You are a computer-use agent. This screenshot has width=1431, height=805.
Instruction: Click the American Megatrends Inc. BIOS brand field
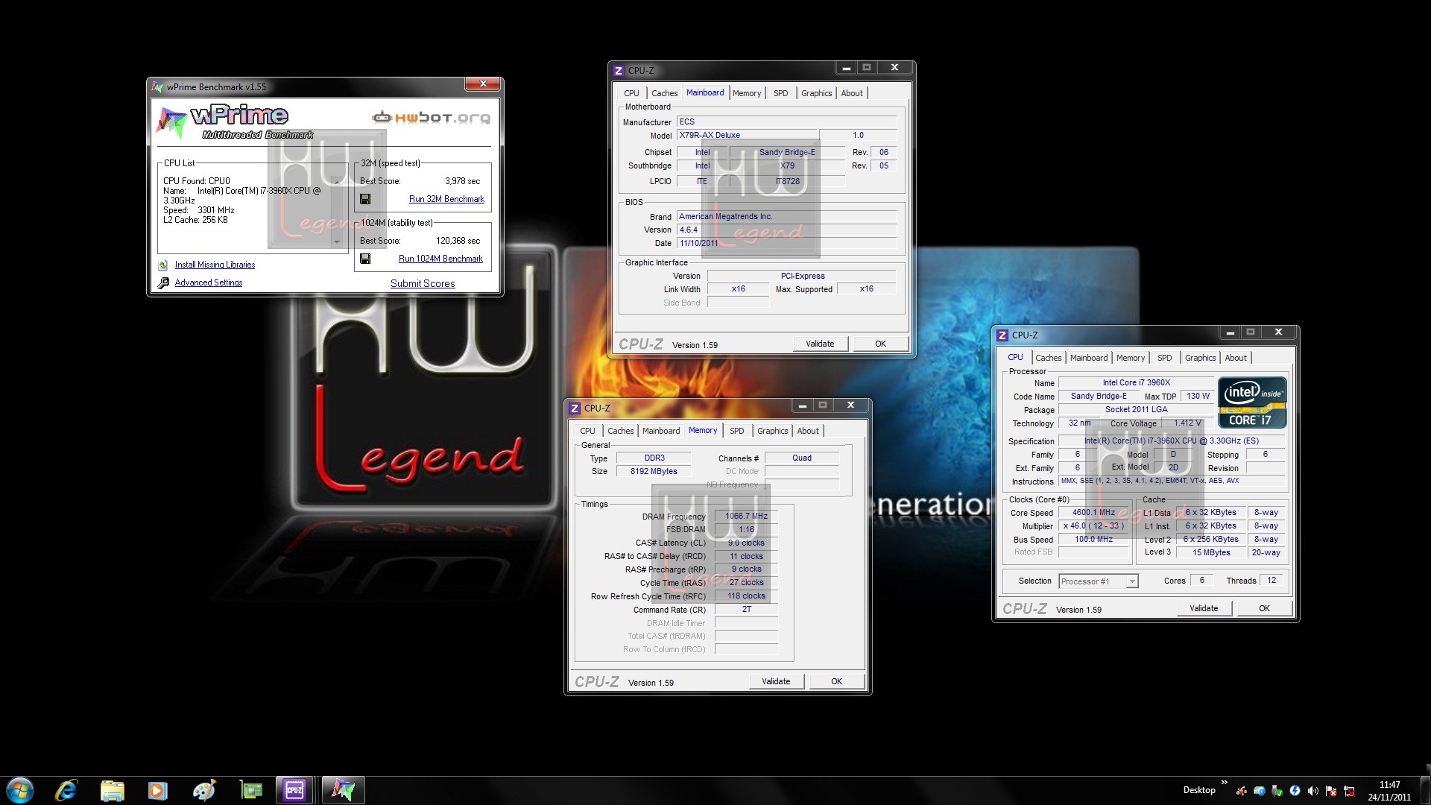click(786, 216)
